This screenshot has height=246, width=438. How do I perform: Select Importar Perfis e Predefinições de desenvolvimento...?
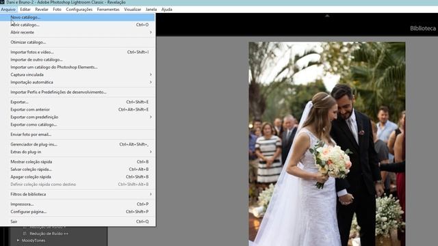77,92
